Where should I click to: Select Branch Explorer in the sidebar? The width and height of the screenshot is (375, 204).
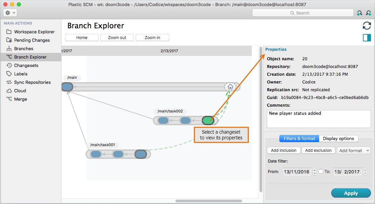click(x=31, y=57)
